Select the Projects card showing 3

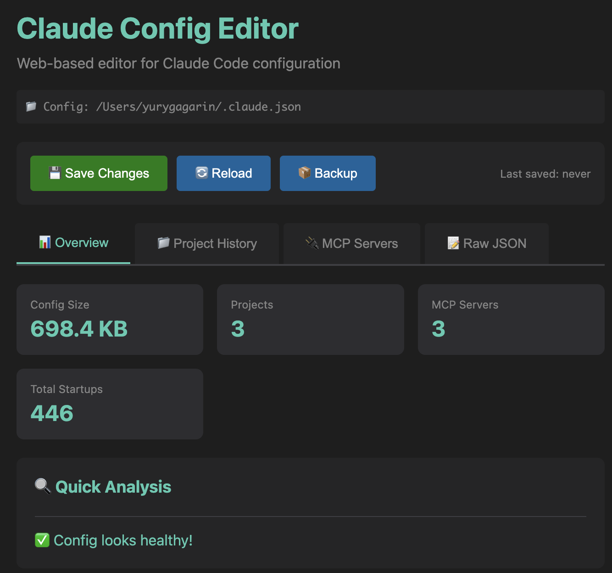point(311,320)
